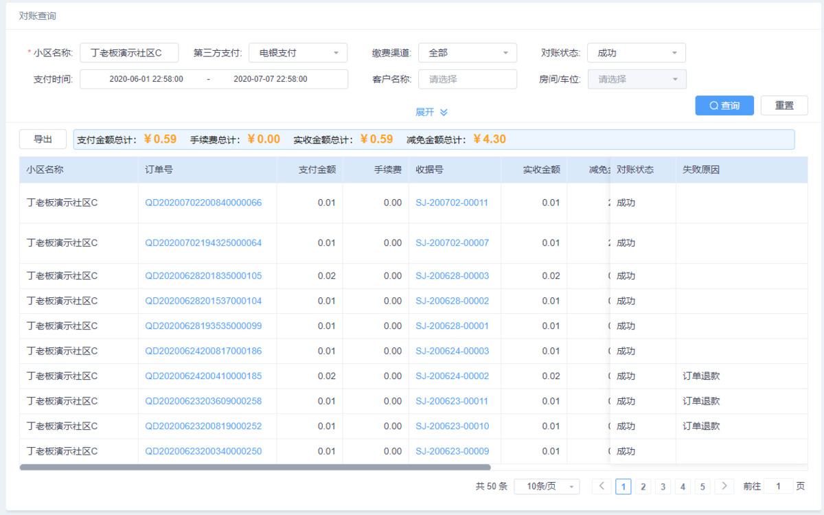Click the 小区名称 input field

pos(129,53)
